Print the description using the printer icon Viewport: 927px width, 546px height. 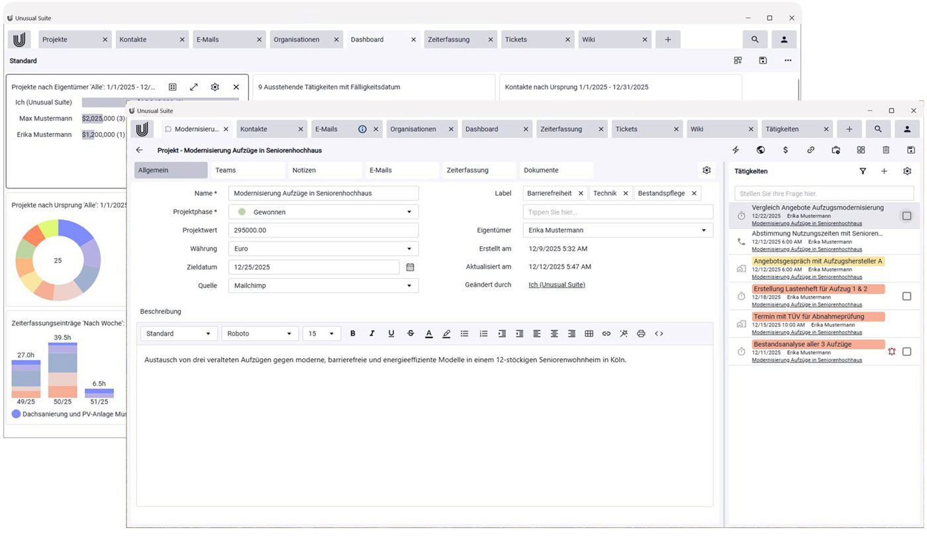641,334
